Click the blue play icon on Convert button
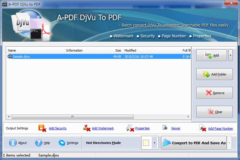The width and height of the screenshot is (240, 160). (167, 143)
